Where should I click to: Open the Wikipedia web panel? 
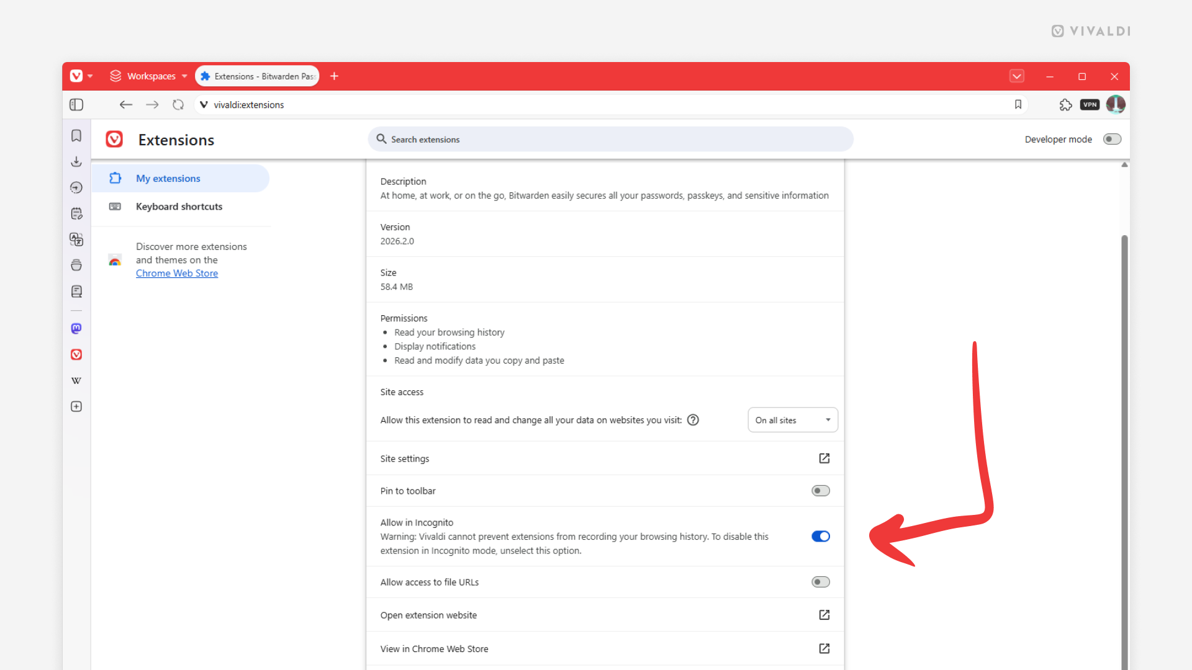tap(76, 380)
